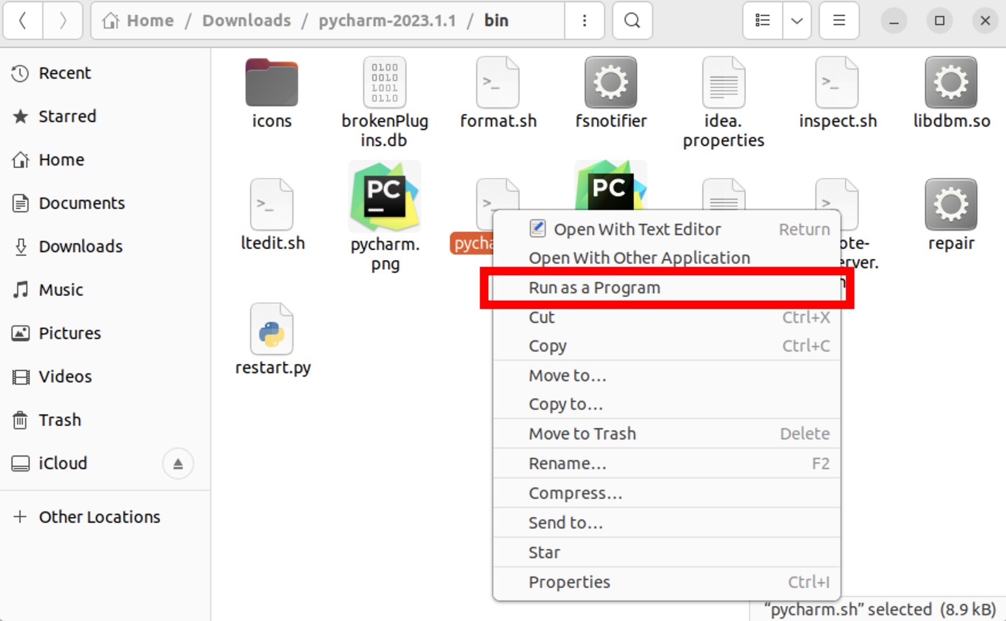Open the format.sh script icon
The height and width of the screenshot is (621, 1006).
click(x=497, y=82)
